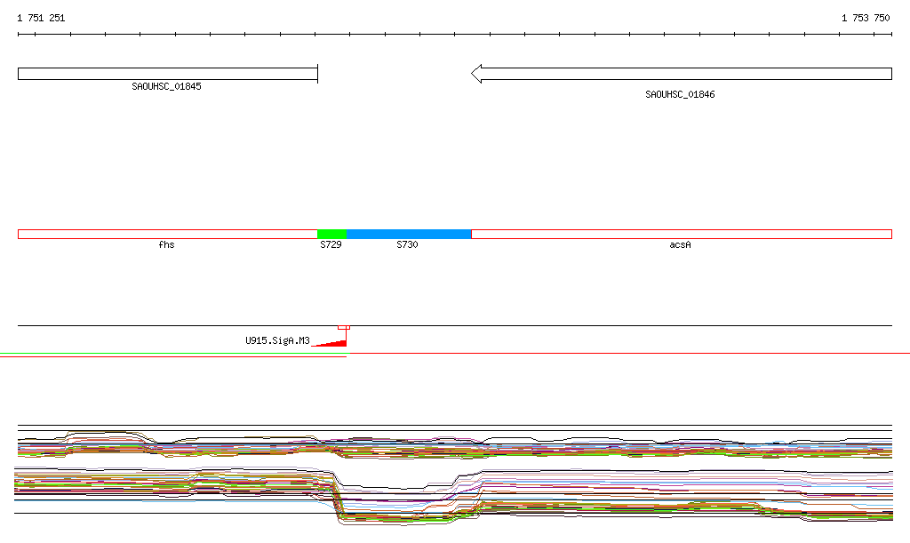Click the U915.SigA.M3 label

pos(277,340)
